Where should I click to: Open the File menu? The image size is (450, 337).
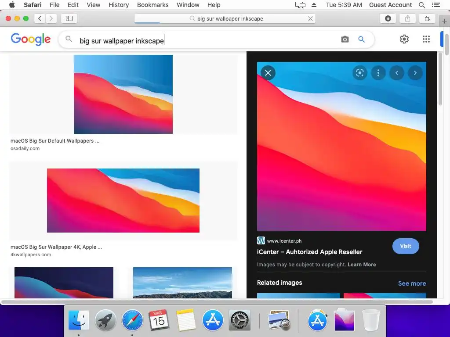(54, 5)
